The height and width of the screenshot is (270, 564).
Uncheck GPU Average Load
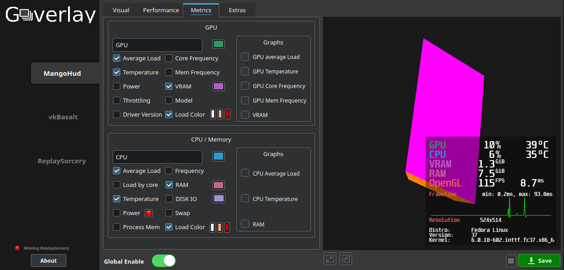click(x=117, y=58)
